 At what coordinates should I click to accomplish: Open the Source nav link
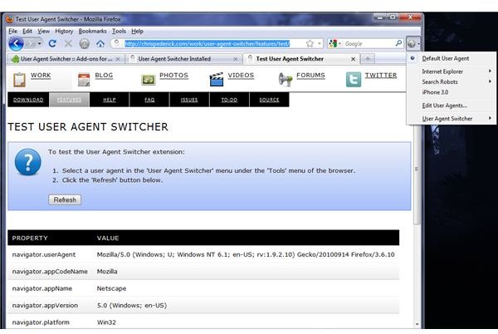pos(269,100)
